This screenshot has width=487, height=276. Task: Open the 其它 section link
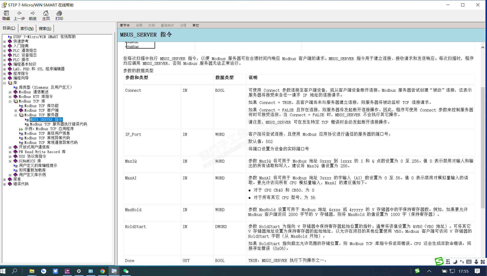pos(196,25)
